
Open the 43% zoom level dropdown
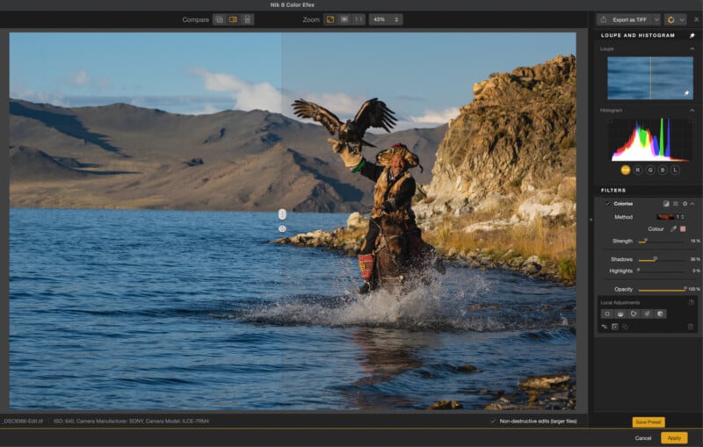(x=385, y=19)
